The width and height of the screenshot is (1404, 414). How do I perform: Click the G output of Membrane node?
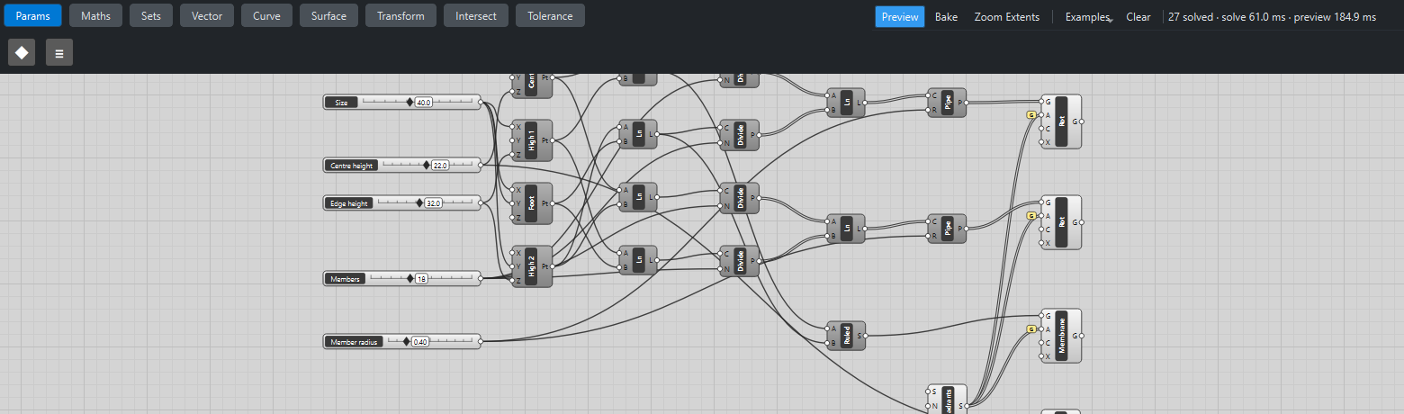coord(1082,336)
